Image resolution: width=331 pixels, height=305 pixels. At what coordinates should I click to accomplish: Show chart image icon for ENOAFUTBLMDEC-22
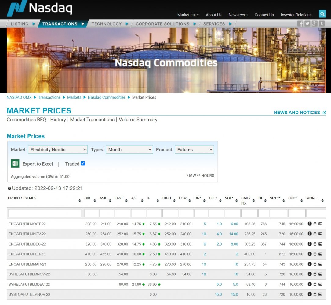320,244
